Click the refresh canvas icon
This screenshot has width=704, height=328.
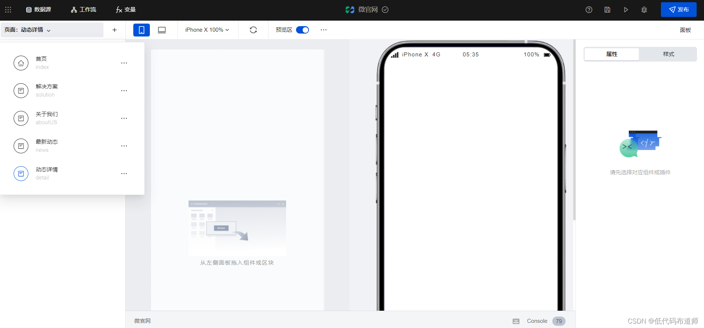click(x=253, y=30)
